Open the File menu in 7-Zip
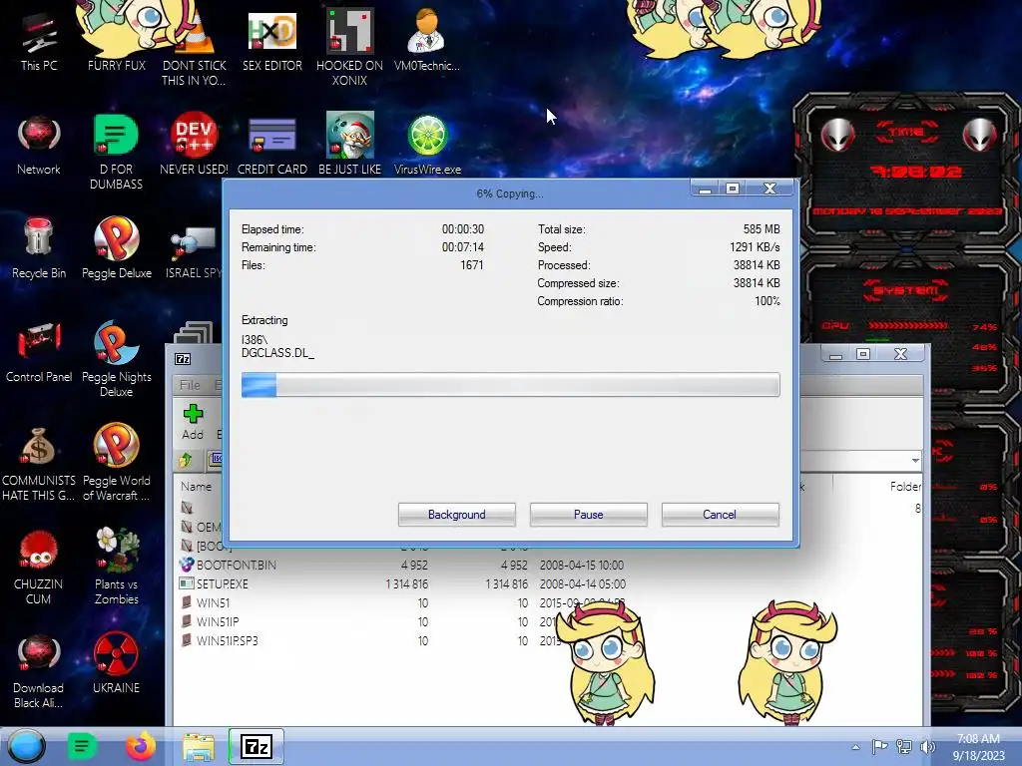The width and height of the screenshot is (1022, 766). pyautogui.click(x=190, y=385)
